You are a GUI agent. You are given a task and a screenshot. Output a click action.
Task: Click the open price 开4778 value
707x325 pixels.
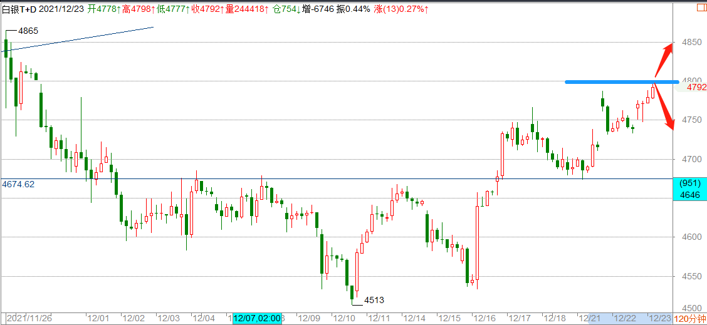point(103,9)
